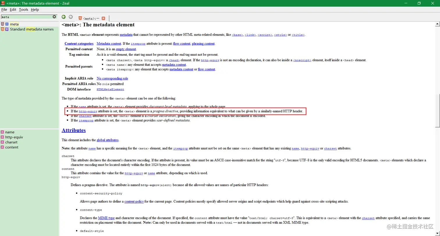Screen dimensions: 440x236
Task: Jump to the content section in the sidebar
Action: [x=12, y=147]
